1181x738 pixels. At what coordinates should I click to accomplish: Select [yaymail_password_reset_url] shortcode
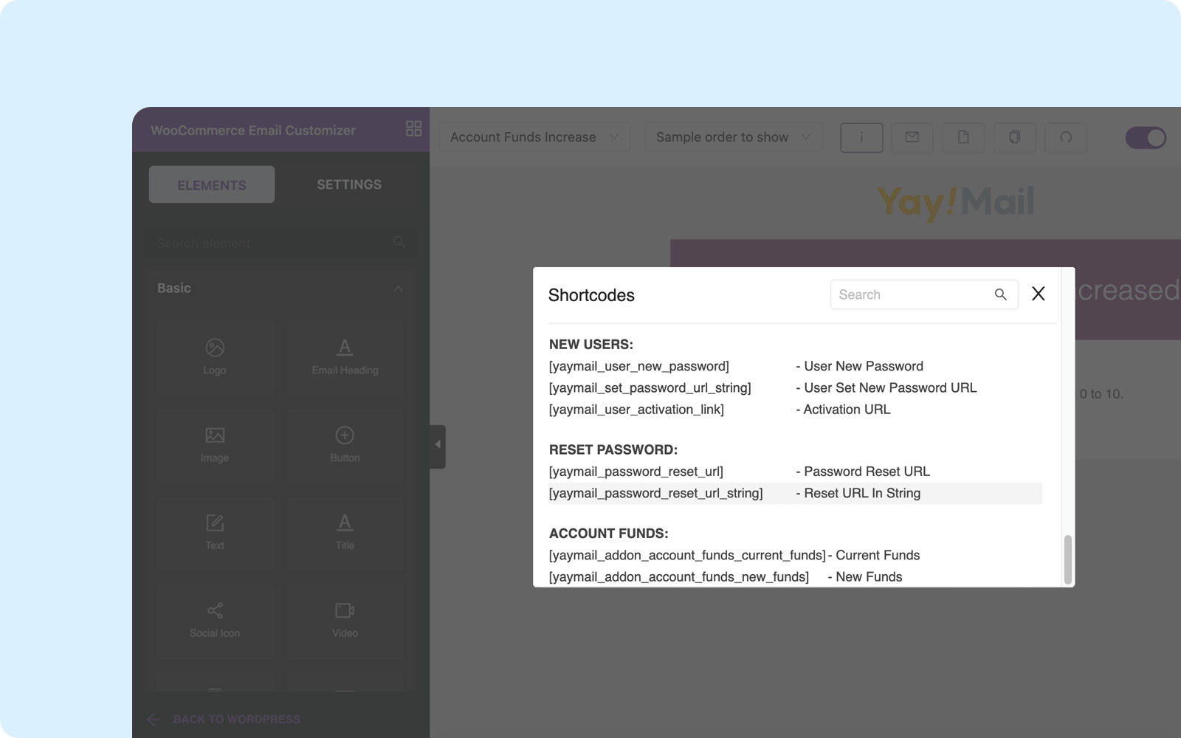pos(636,471)
